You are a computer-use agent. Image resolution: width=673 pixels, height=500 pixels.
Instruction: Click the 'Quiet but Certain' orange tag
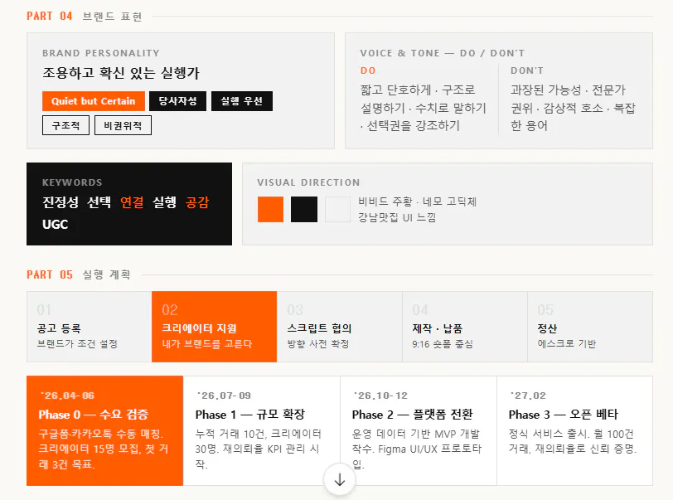pyautogui.click(x=94, y=101)
